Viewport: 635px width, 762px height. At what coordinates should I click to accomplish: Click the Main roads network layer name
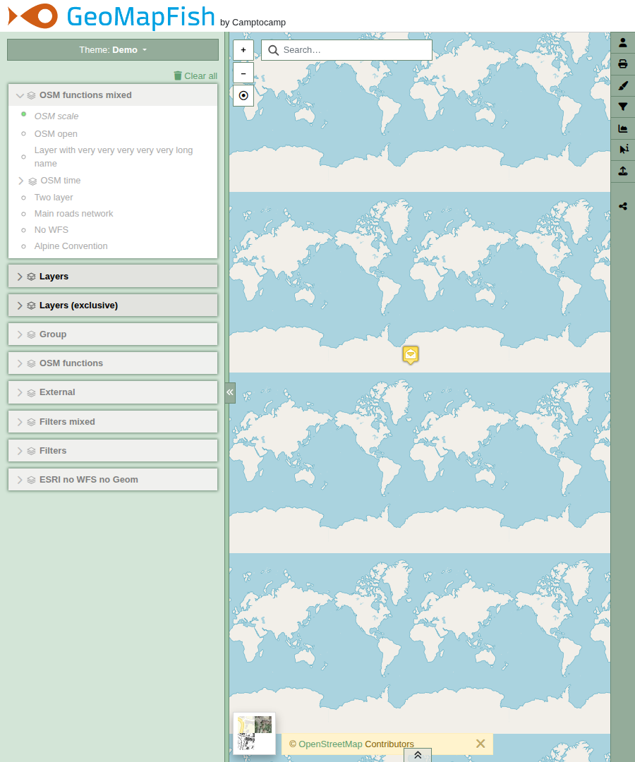pos(74,213)
